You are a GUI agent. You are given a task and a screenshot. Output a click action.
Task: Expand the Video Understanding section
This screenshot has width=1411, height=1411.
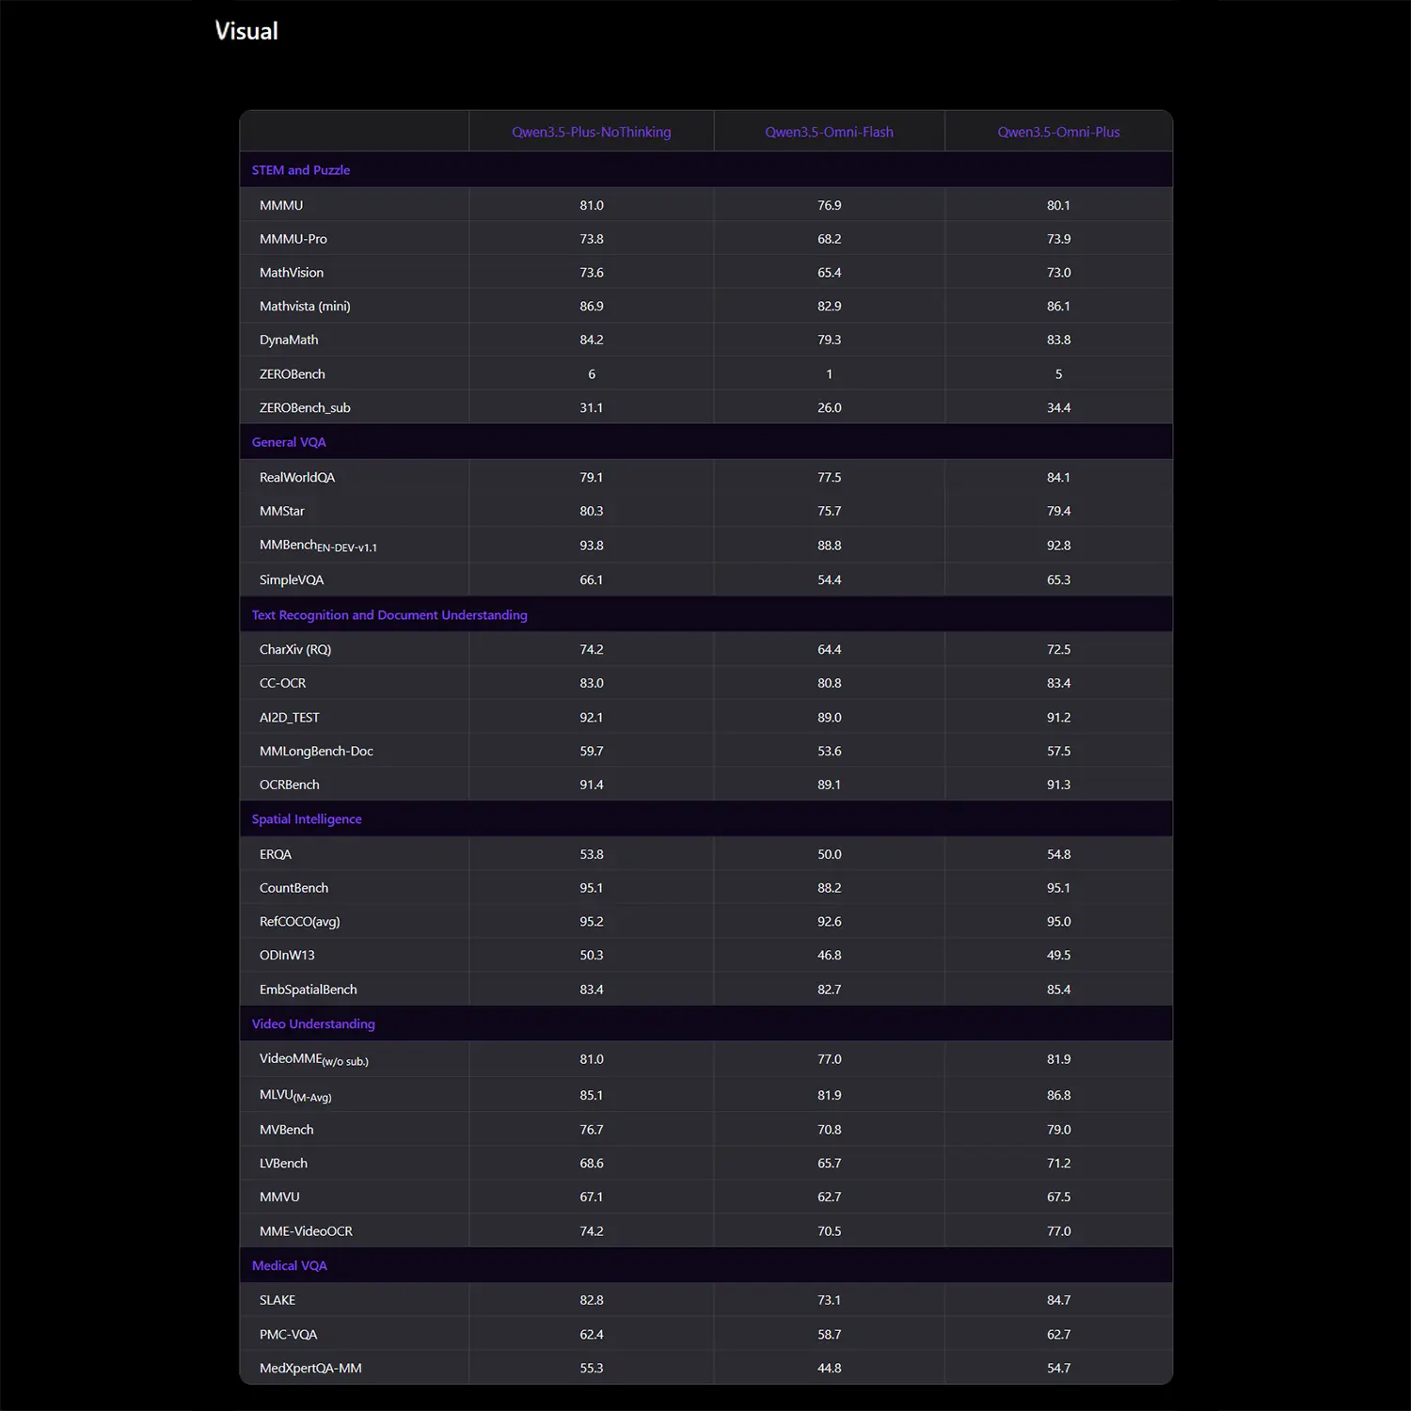(x=312, y=1023)
